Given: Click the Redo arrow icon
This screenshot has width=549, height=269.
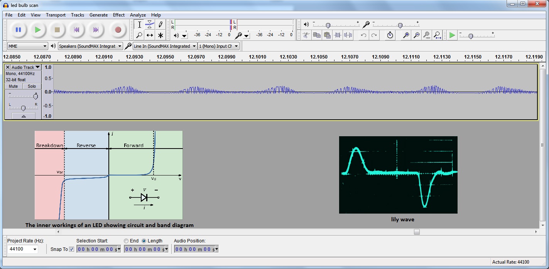Looking at the screenshot, I should 374,35.
